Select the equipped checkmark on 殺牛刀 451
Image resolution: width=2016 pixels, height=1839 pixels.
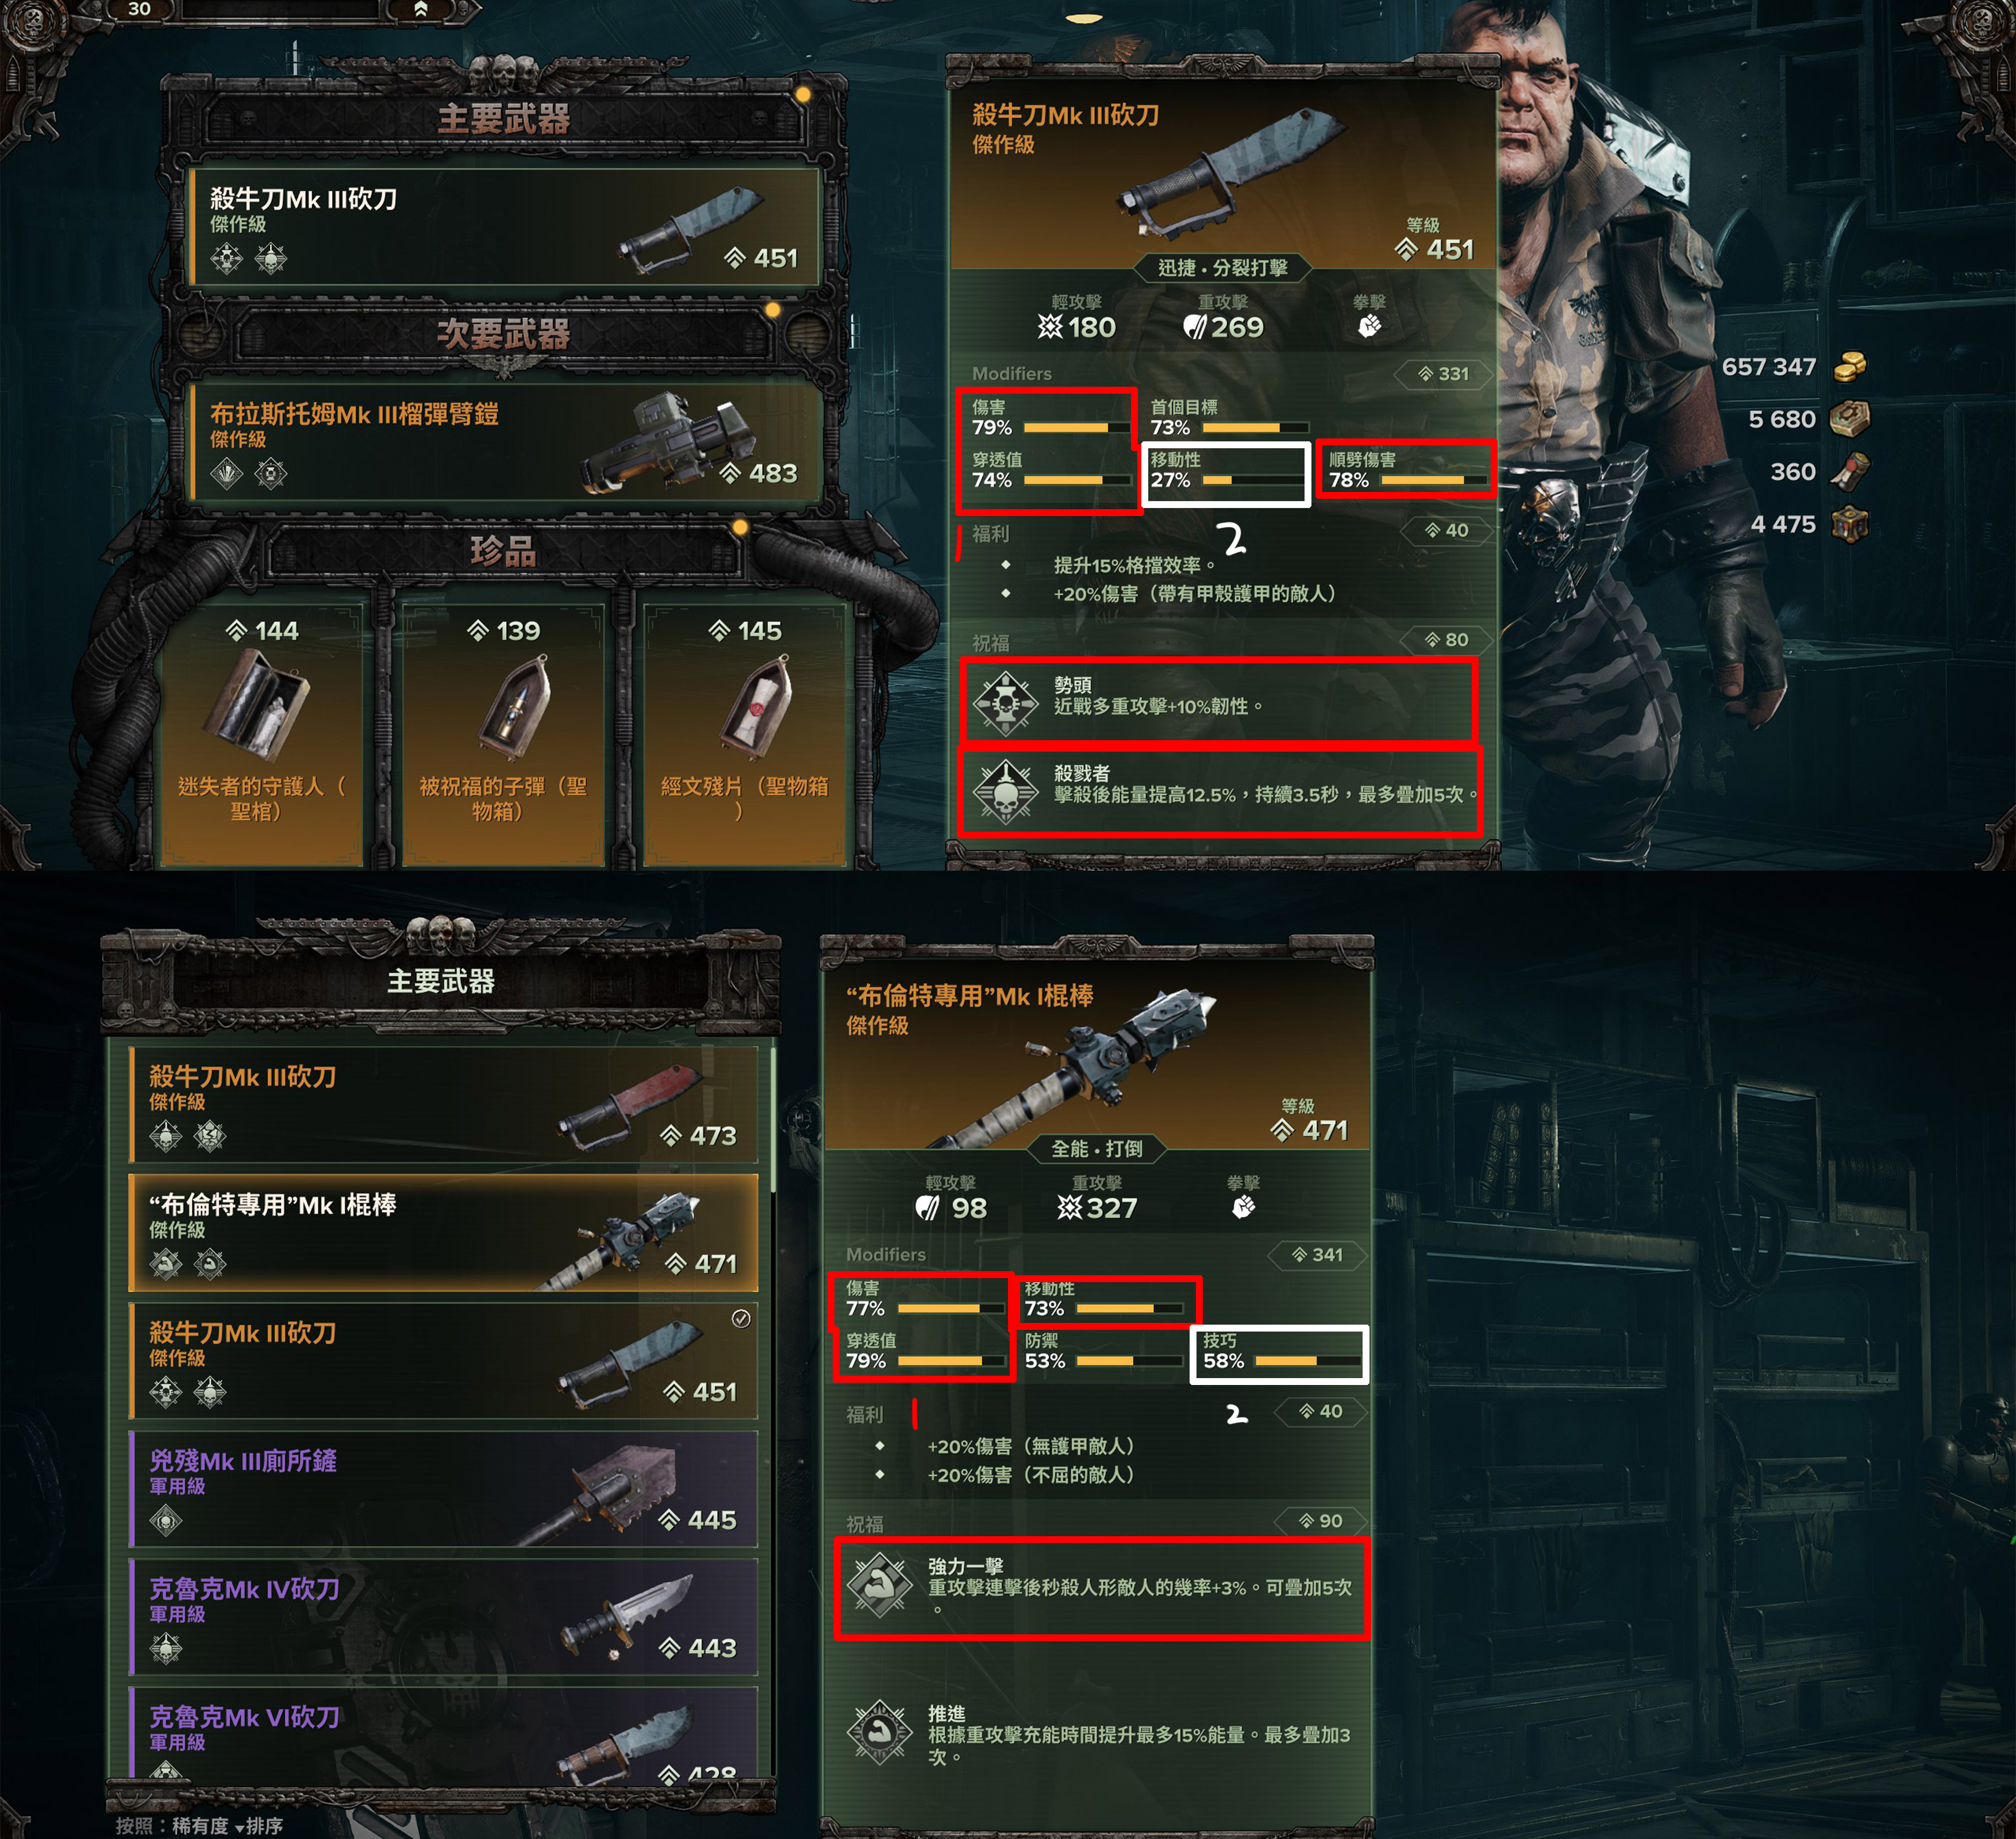coord(741,1318)
